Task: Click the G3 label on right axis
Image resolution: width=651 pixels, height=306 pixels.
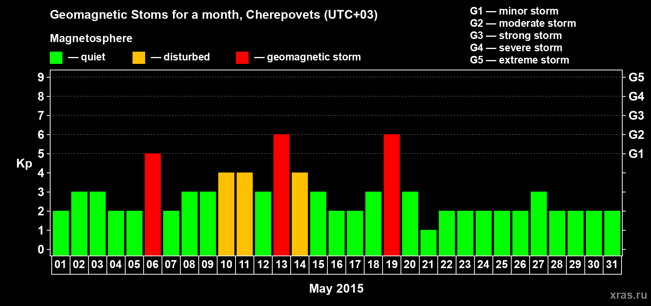Action: point(636,116)
